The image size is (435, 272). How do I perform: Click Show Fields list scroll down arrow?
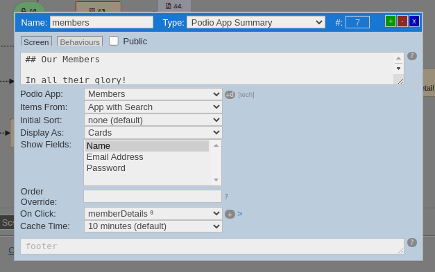pos(216,180)
